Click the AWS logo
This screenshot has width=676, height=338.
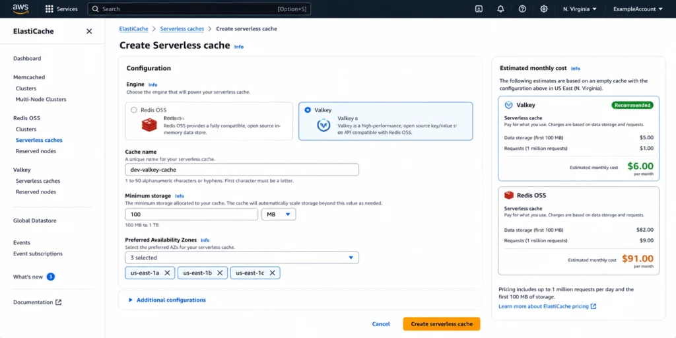pos(20,9)
